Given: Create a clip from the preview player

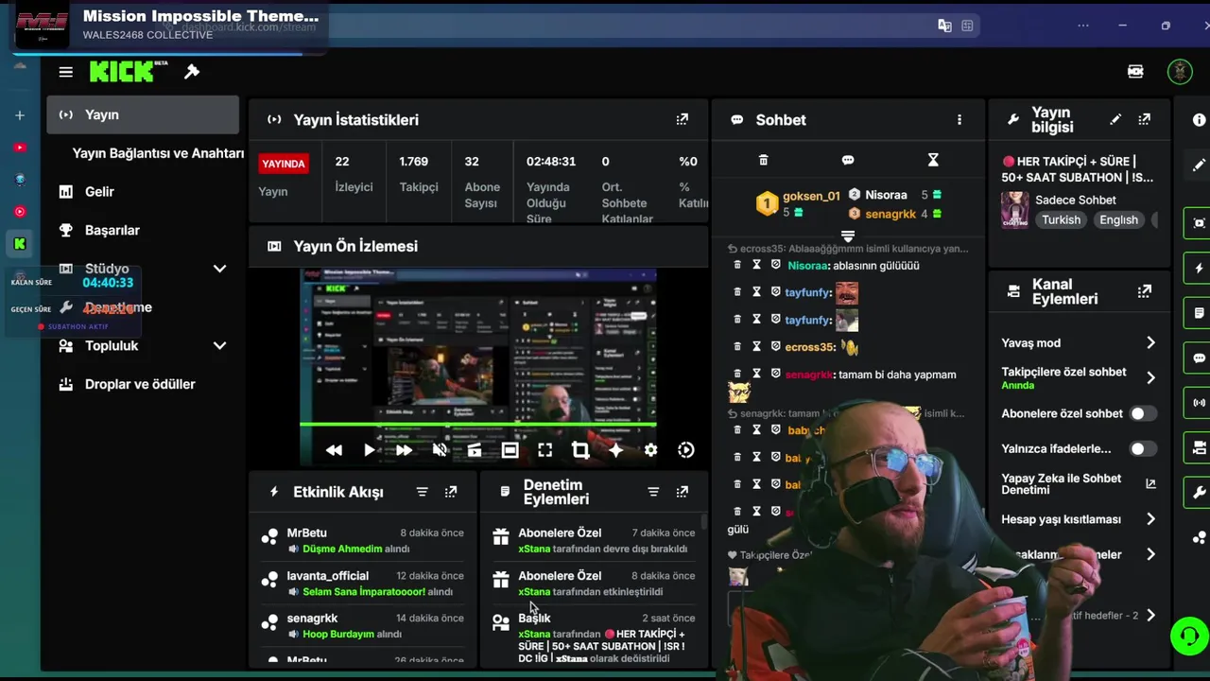Looking at the screenshot, I should (475, 450).
